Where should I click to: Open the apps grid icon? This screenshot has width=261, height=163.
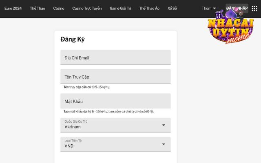coord(254,8)
